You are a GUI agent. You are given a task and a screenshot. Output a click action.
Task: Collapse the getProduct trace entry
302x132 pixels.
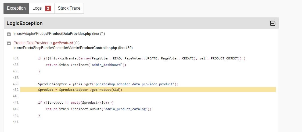9,43
